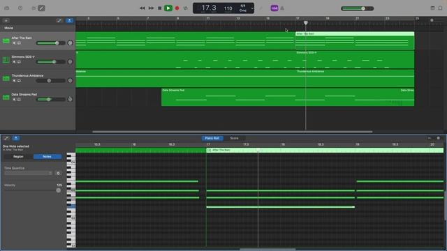Switch to Score tab
The height and width of the screenshot is (251, 447).
click(x=234, y=138)
